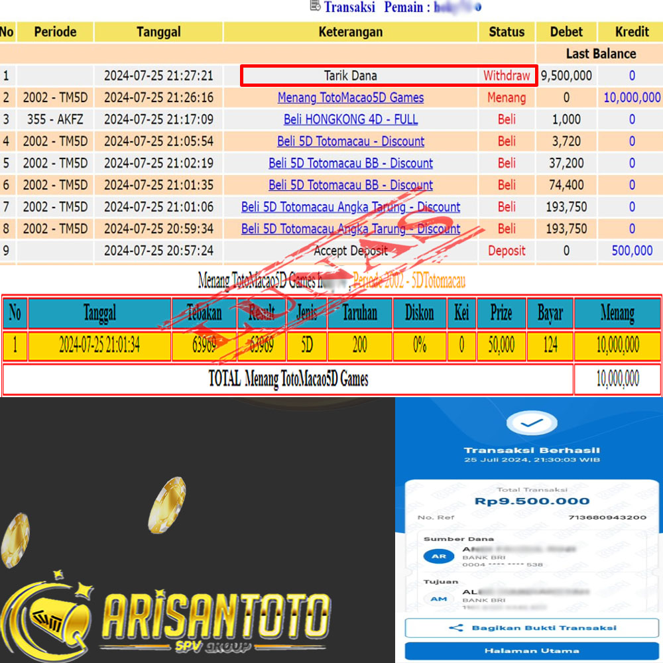Viewport: 663px width, 663px height.
Task: Click the Keterangan column header
Action: coord(351,32)
